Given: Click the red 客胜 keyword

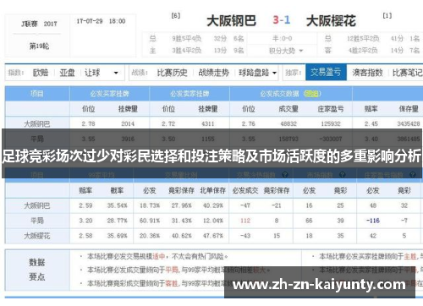Looking at the screenshot, I should (172, 283).
